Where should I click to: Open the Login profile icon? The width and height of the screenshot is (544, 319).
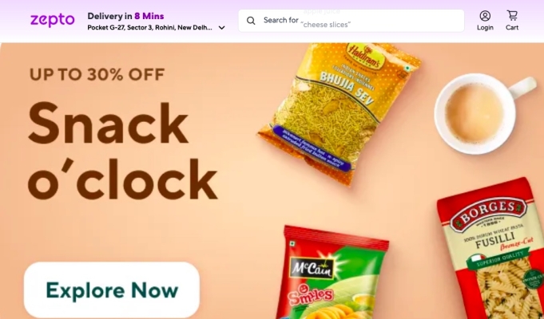485,16
